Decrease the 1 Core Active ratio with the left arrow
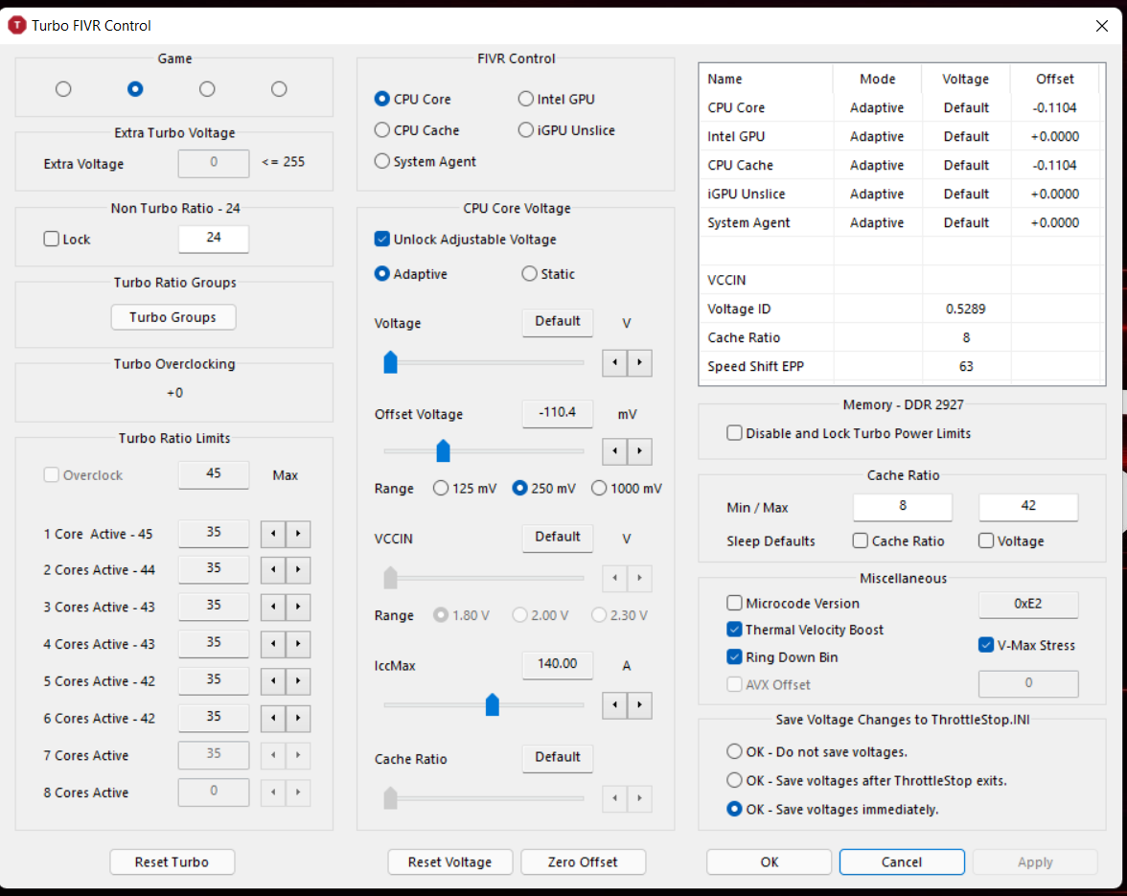1127x896 pixels. point(273,534)
